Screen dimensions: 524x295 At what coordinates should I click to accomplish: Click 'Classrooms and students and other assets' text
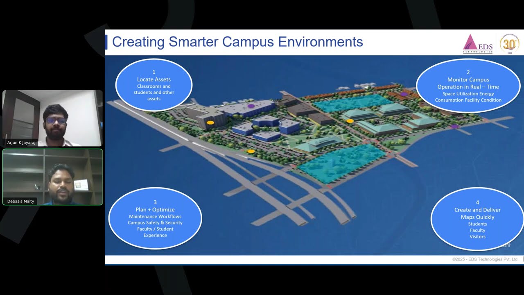[x=154, y=93]
